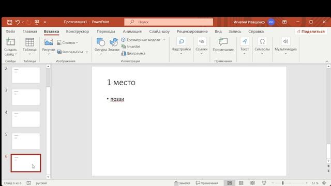331x186 pixels.
Task: Expand the Фотоальбом dropdown arrow
Action: pyautogui.click(x=87, y=52)
